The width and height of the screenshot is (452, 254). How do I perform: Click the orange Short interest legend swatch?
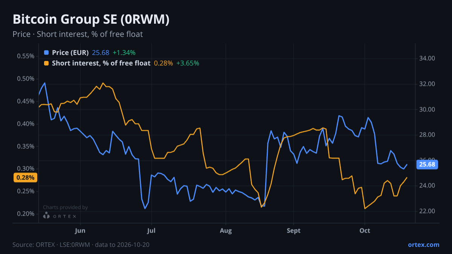point(46,63)
